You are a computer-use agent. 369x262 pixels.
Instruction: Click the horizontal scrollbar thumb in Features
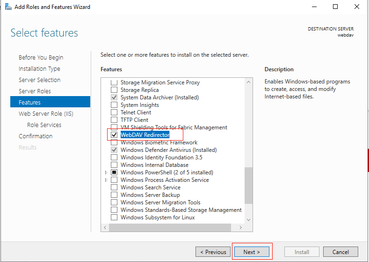click(x=170, y=228)
